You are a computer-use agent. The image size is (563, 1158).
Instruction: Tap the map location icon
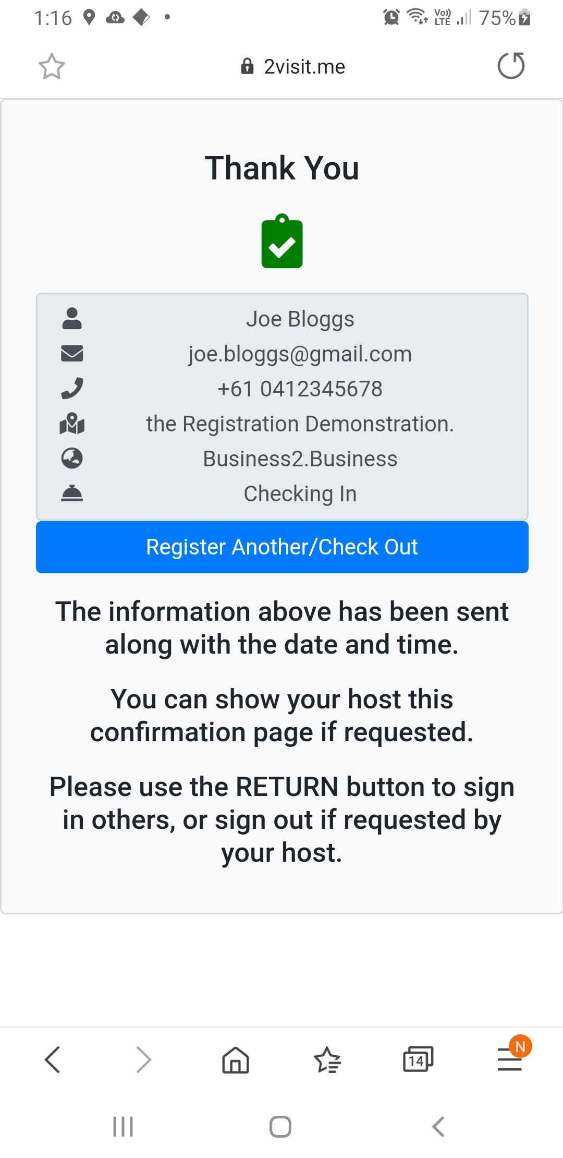click(x=72, y=423)
